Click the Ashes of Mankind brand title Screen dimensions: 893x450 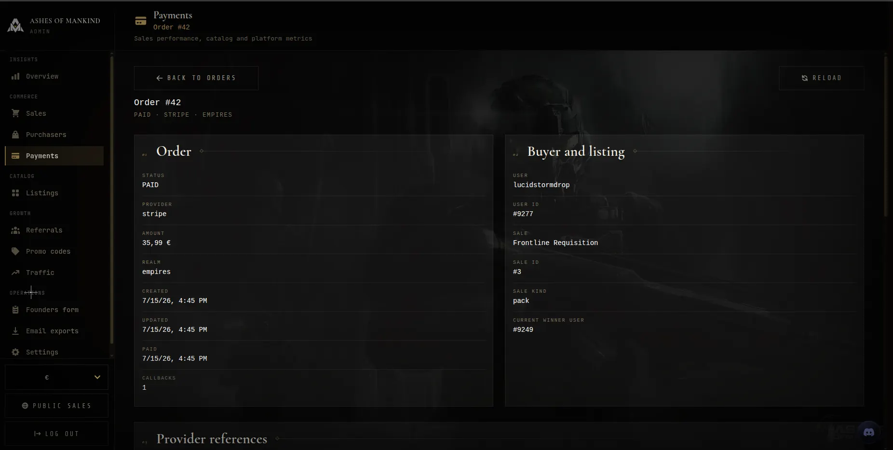click(65, 21)
